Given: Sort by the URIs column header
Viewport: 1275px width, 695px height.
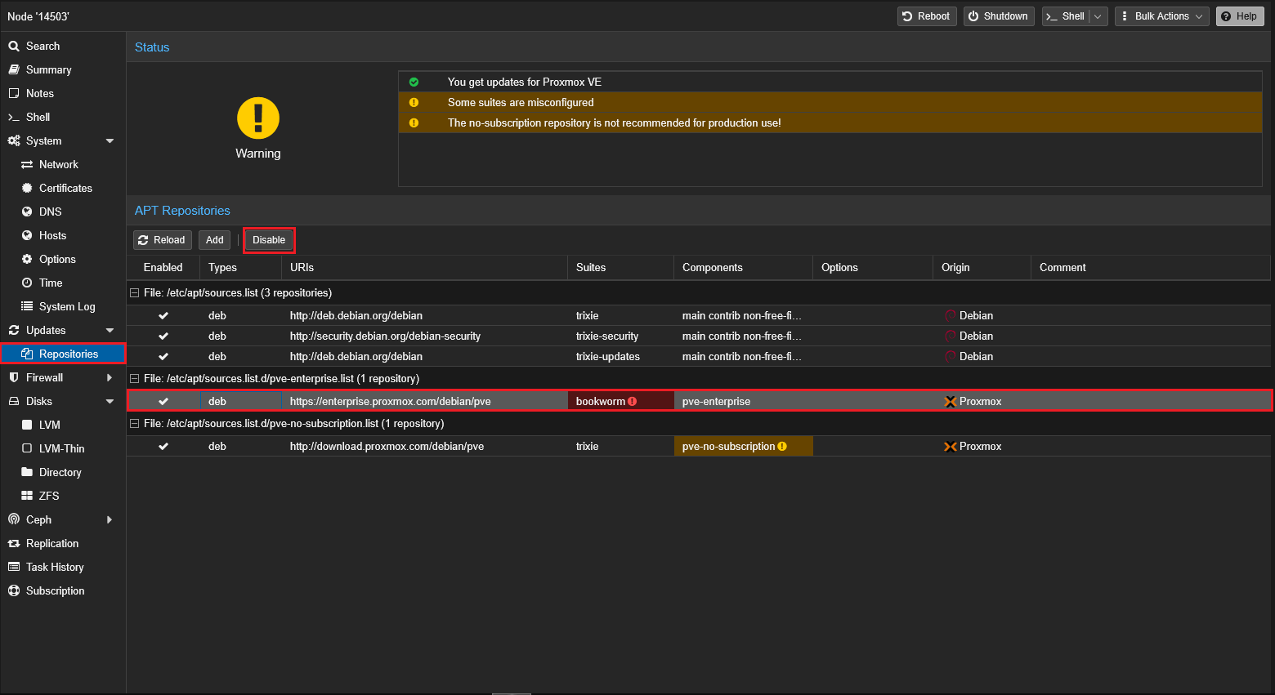Looking at the screenshot, I should click(x=302, y=268).
